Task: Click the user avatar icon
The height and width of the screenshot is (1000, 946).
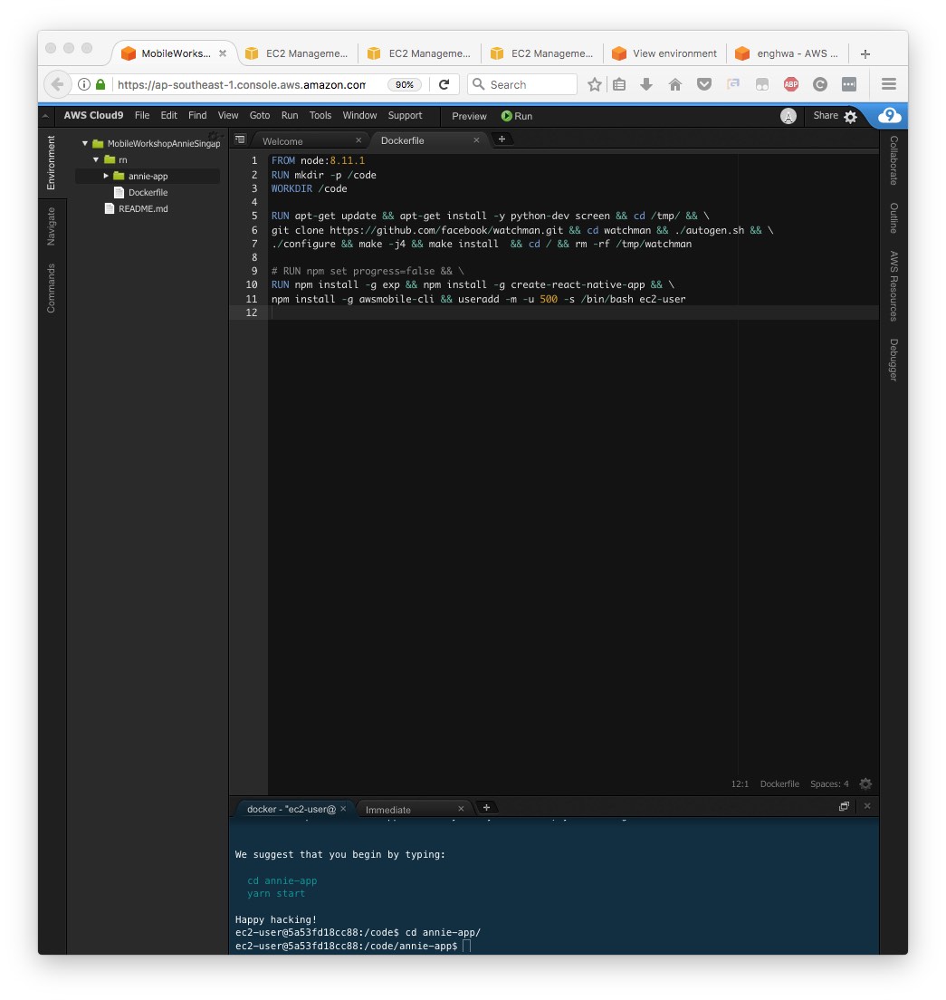Action: (x=788, y=116)
